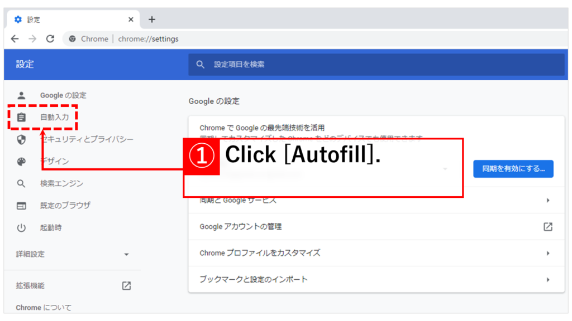This screenshot has width=572, height=321.
Task: Click the search magnifier icon in settings
Action: [201, 65]
